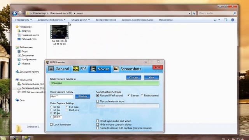Click Воспроизвести все in toolbar
The width and height of the screenshot is (249, 140).
point(106,20)
